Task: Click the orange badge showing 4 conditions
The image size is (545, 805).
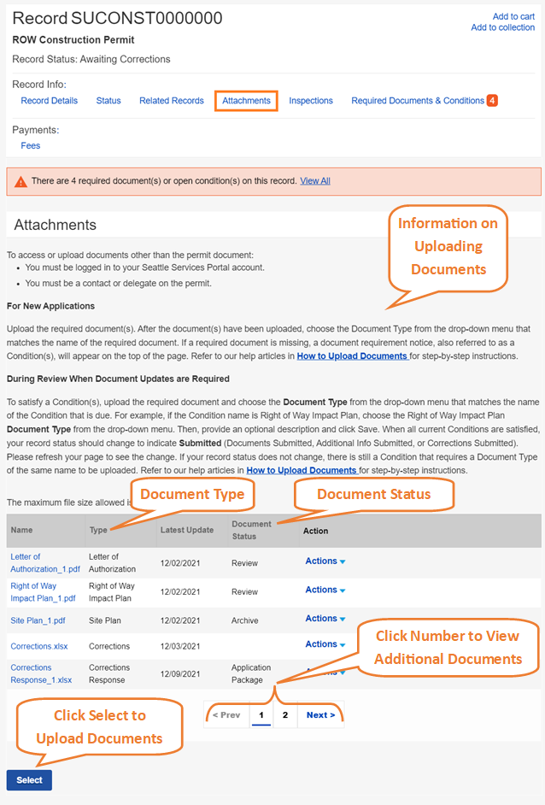Action: point(492,101)
